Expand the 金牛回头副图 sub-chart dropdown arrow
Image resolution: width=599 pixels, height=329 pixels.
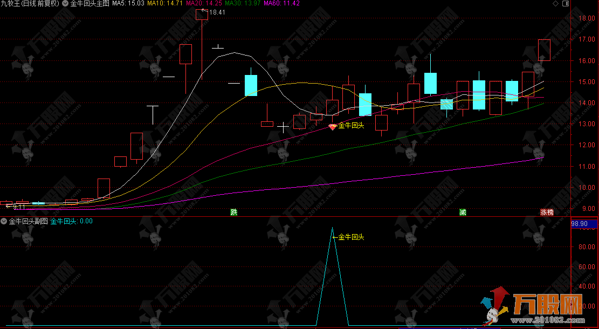point(4,221)
